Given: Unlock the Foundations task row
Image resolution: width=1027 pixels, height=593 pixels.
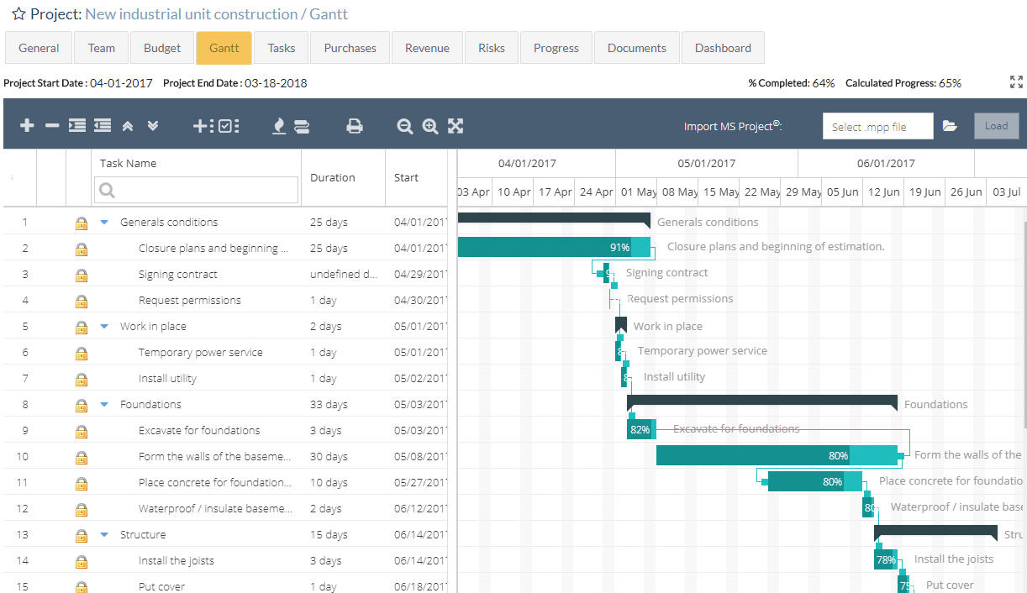Looking at the screenshot, I should 81,404.
